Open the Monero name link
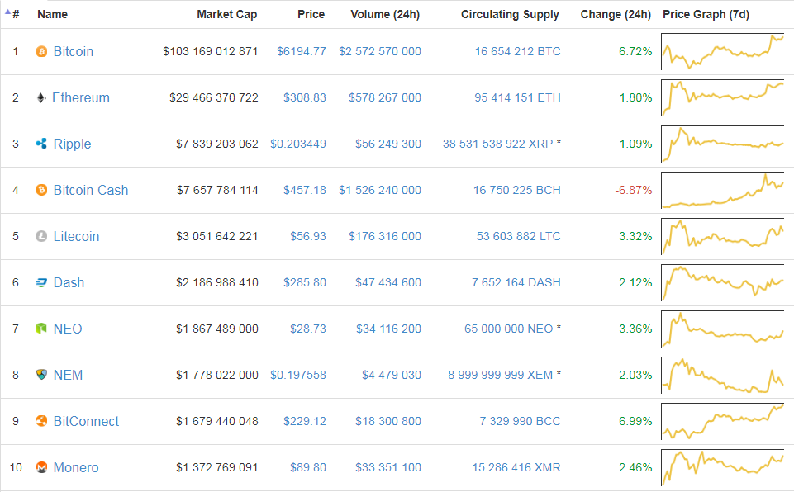794x492 pixels. coord(76,468)
